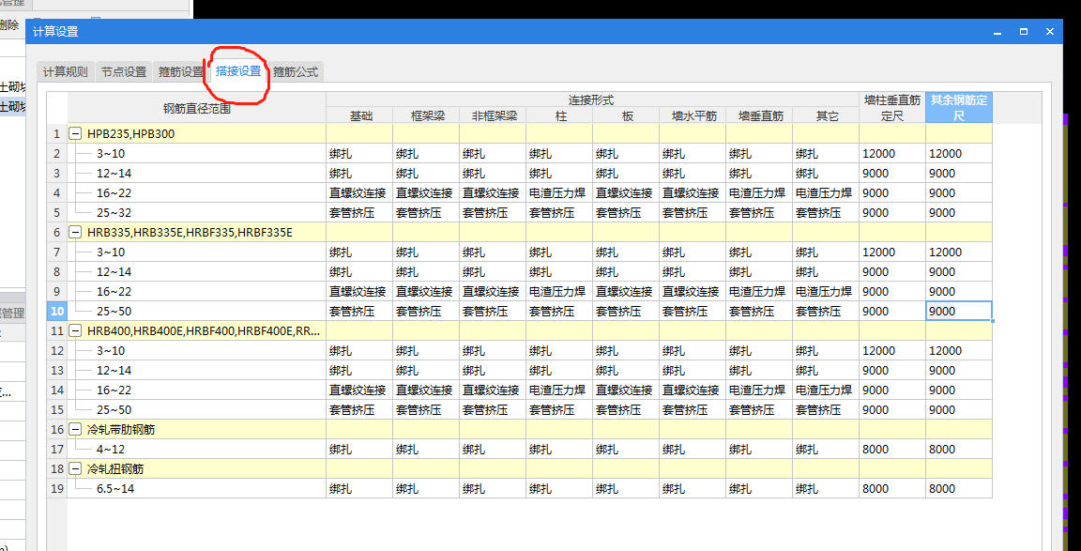This screenshot has width=1081, height=551.
Task: Click row 13 其余钢筋定尺 value 9000
Action: (x=959, y=371)
